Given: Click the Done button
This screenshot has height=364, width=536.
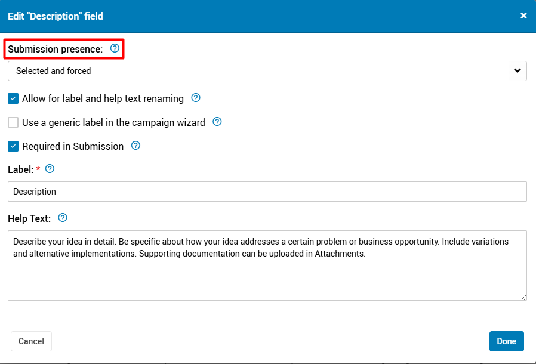Looking at the screenshot, I should coord(506,341).
